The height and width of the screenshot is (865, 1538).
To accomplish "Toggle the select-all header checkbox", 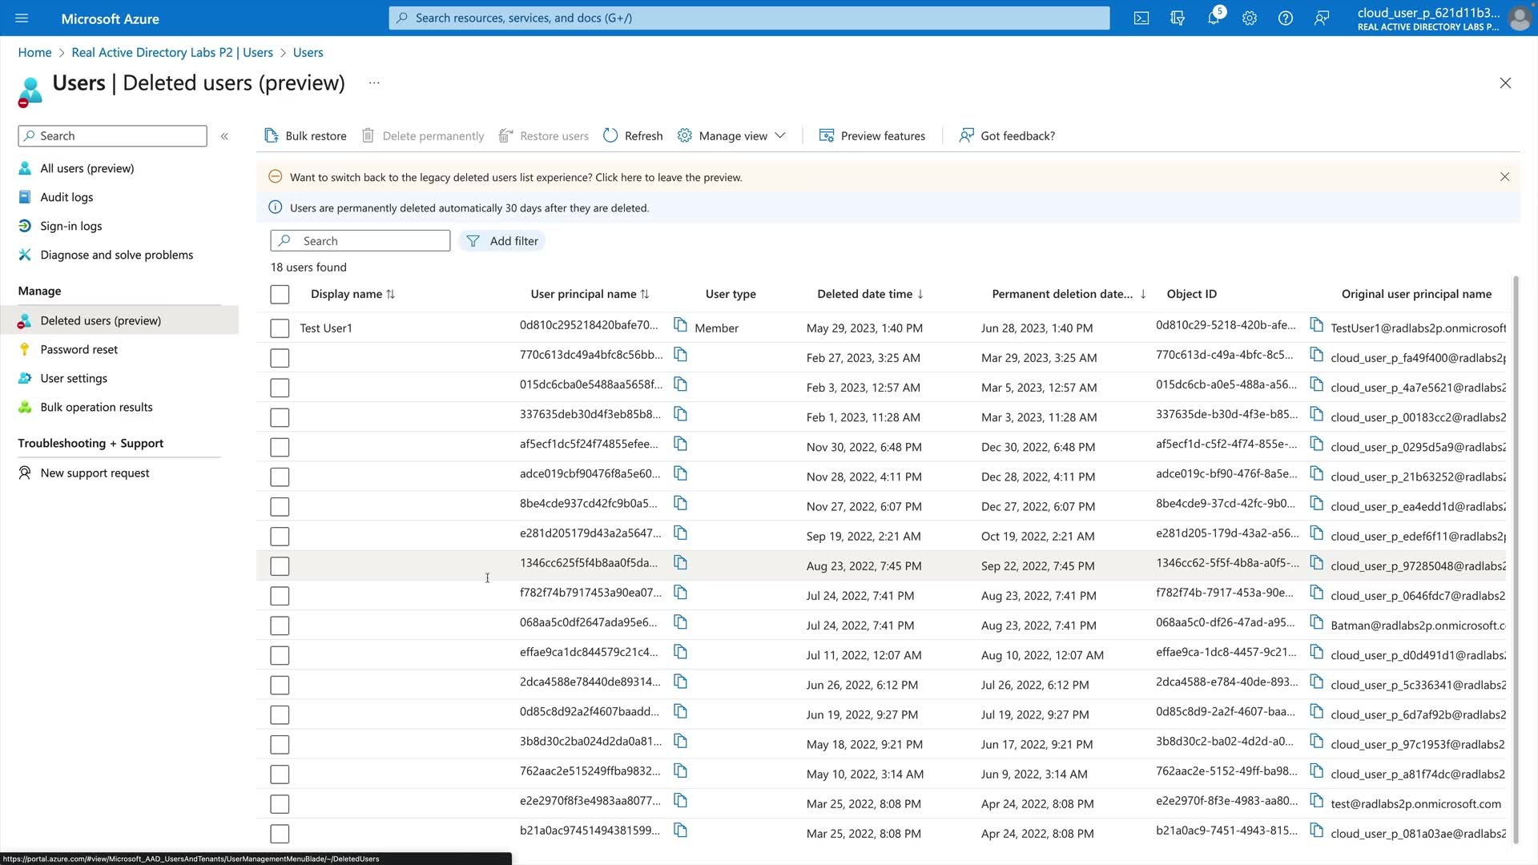I will [x=280, y=295].
